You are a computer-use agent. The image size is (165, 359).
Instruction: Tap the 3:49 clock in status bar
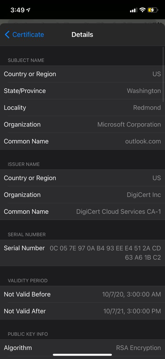[x=18, y=10]
